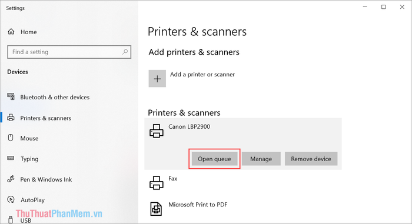Maximize the Settings window
The height and width of the screenshot is (224, 412).
tap(384, 7)
